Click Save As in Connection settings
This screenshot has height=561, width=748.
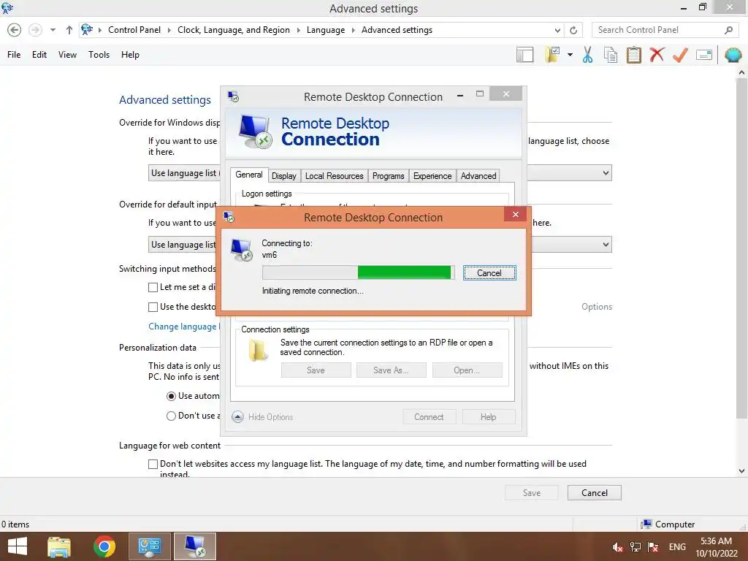tap(392, 370)
